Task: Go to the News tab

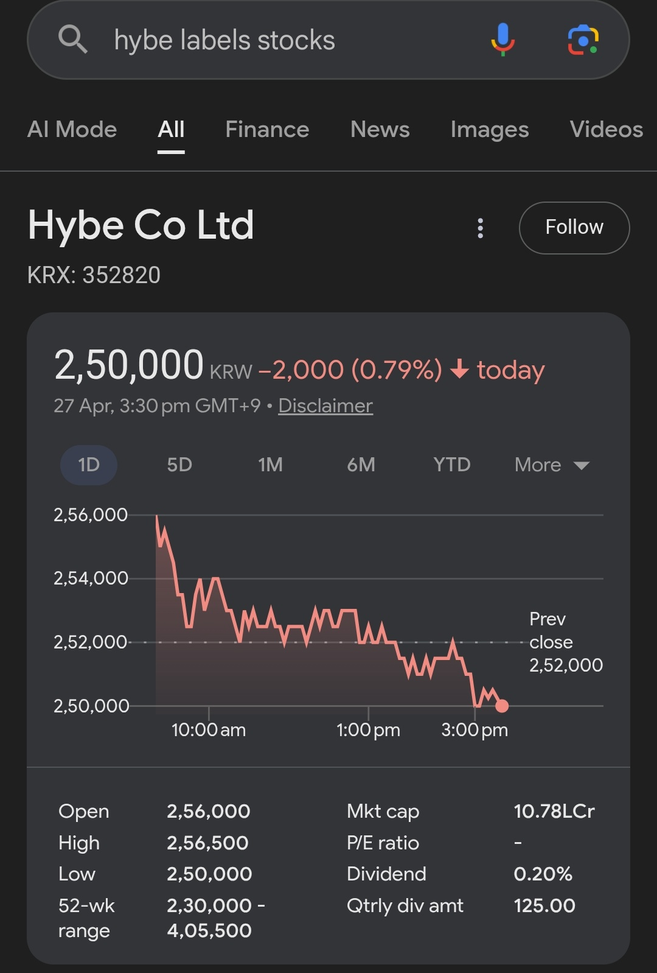Action: click(x=380, y=130)
